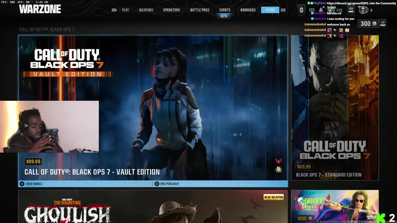Click the Standard Edition title text

pos(329,175)
